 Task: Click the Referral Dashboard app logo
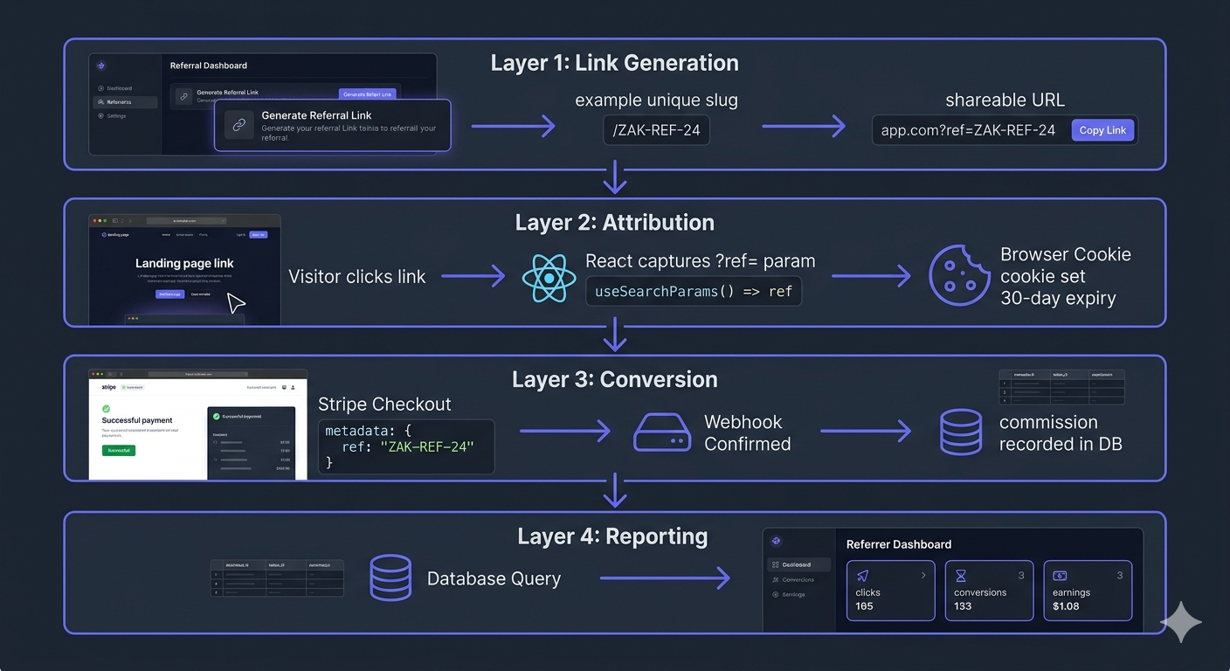101,66
